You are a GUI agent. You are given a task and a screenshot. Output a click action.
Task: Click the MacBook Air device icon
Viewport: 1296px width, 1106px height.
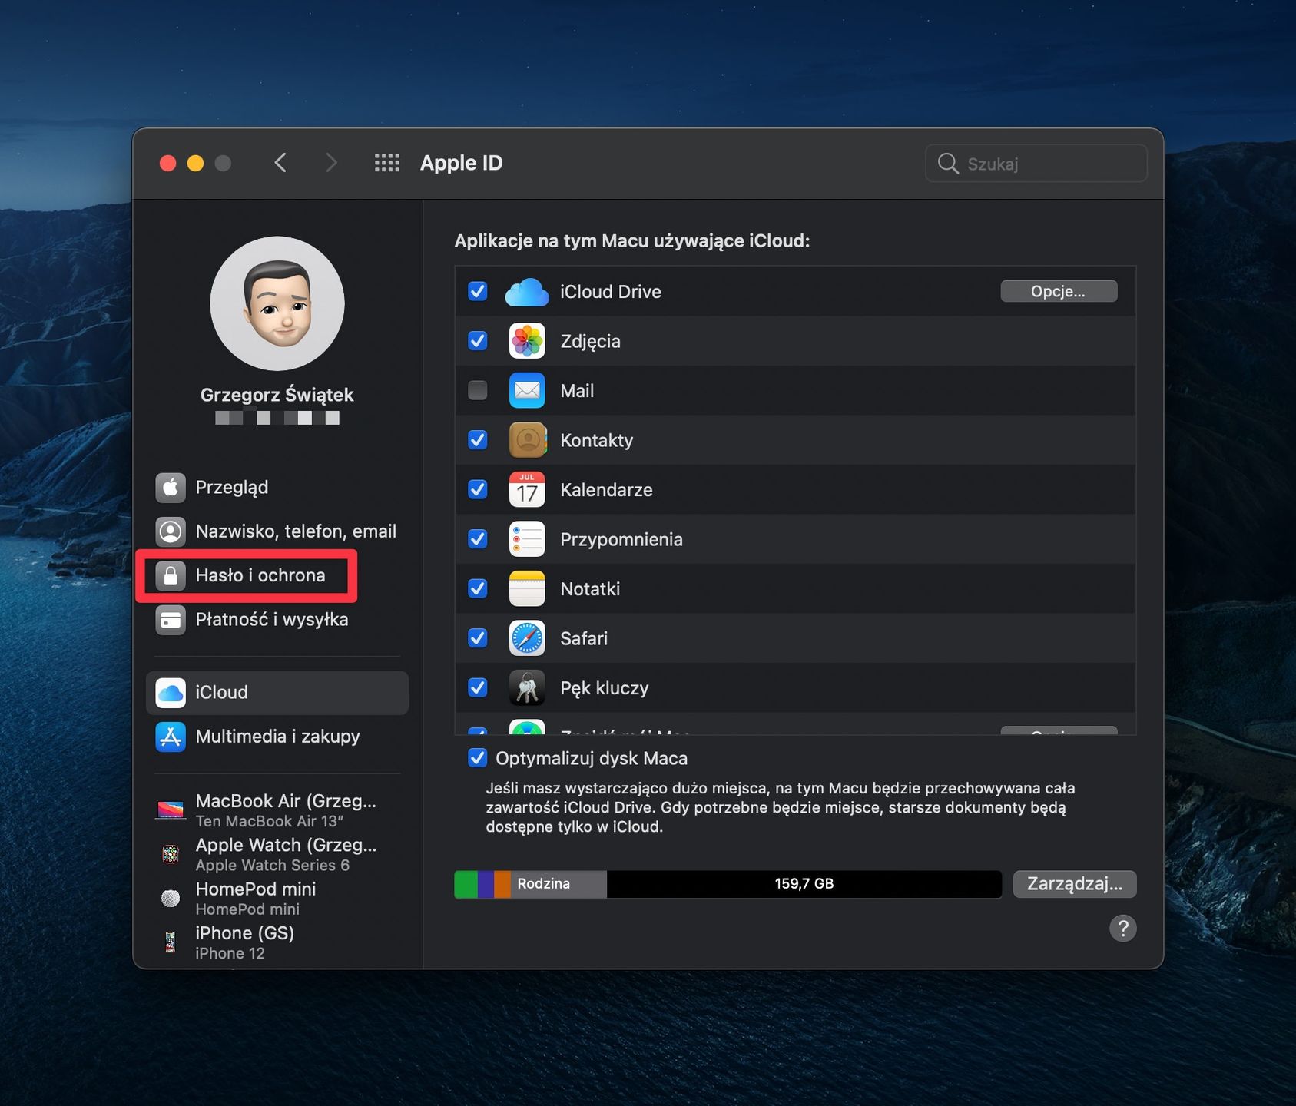pos(171,810)
